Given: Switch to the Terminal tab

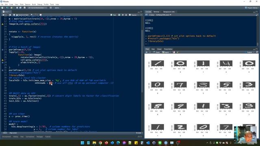Looking at the screenshot, I should point(156,12).
